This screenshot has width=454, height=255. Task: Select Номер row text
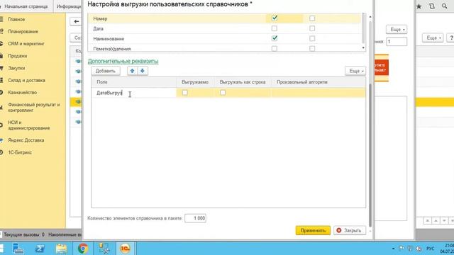click(100, 18)
